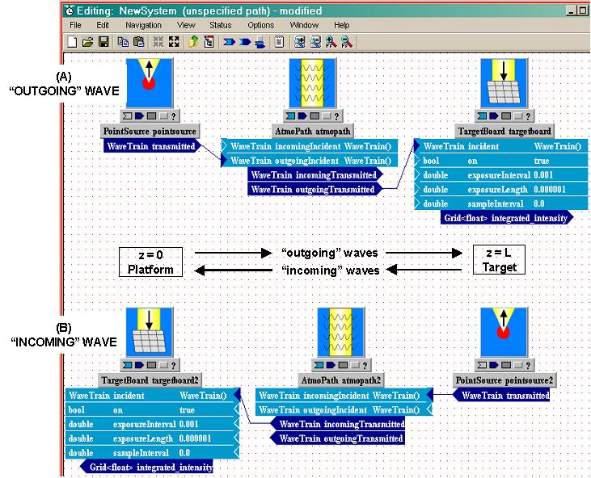The height and width of the screenshot is (478, 591).
Task: Select pointsource2's 'WaveTrain transmitted' output
Action: 501,396
